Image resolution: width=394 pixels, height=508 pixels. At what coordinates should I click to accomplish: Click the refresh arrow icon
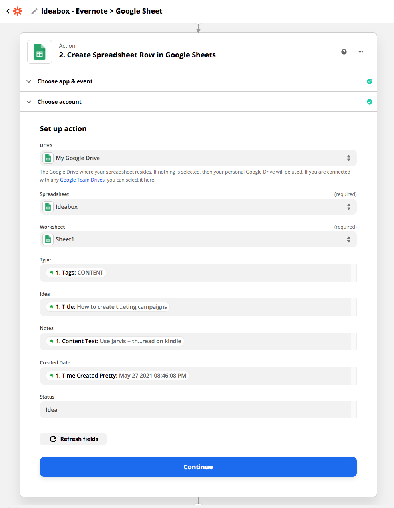point(53,439)
